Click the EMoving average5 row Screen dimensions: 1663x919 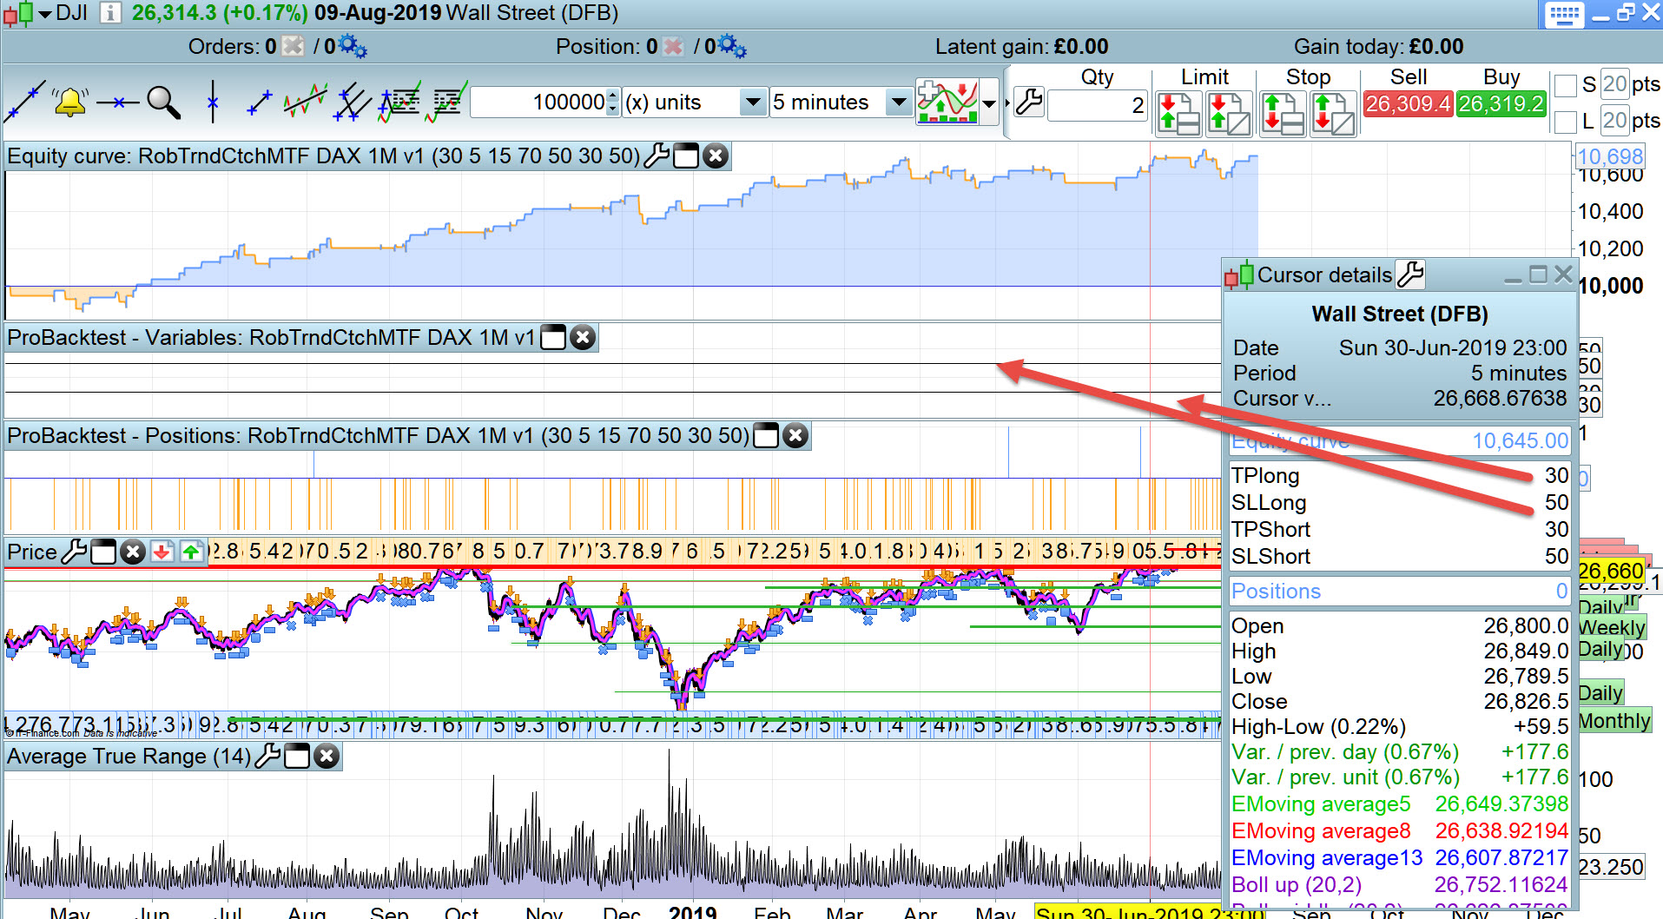[x=1400, y=803]
